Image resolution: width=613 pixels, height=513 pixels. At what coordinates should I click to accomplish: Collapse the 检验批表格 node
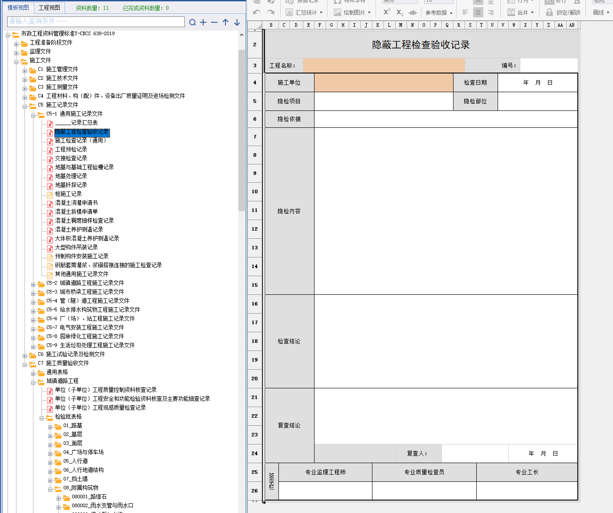pyautogui.click(x=41, y=418)
